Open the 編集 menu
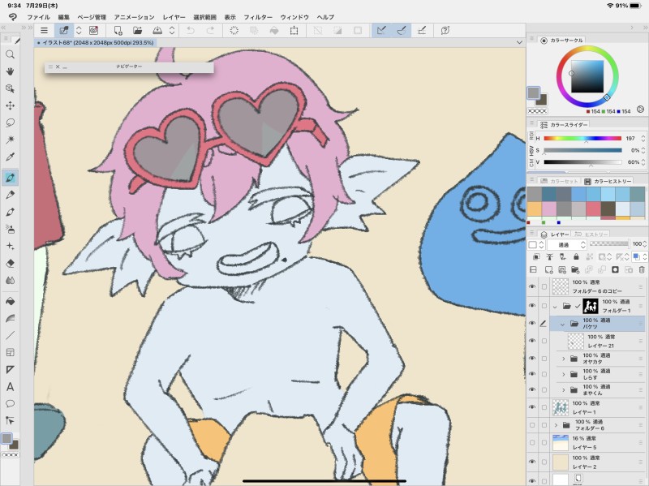The width and height of the screenshot is (649, 486). tap(64, 17)
